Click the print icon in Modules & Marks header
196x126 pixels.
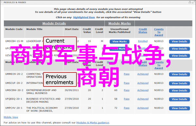coord(190,2)
